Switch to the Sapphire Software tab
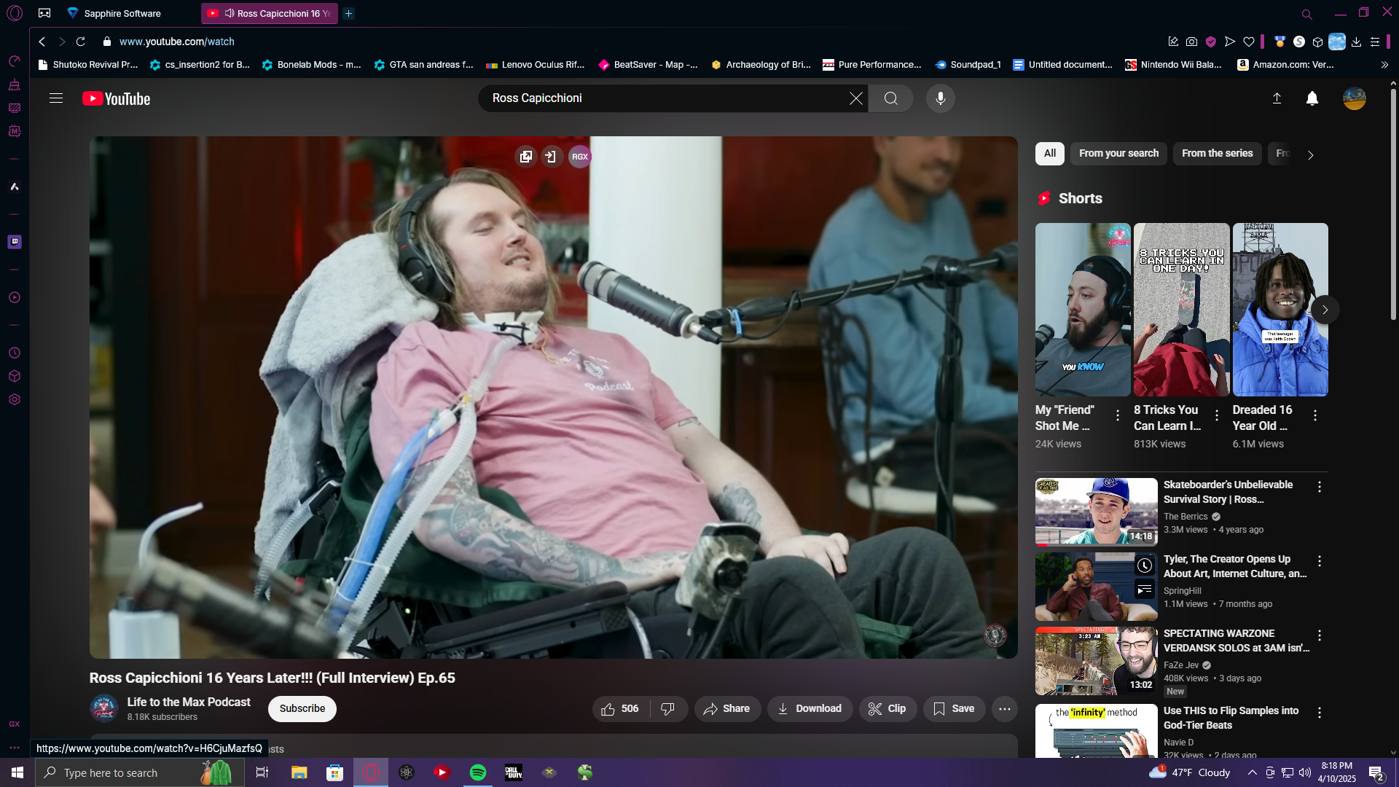 122,13
